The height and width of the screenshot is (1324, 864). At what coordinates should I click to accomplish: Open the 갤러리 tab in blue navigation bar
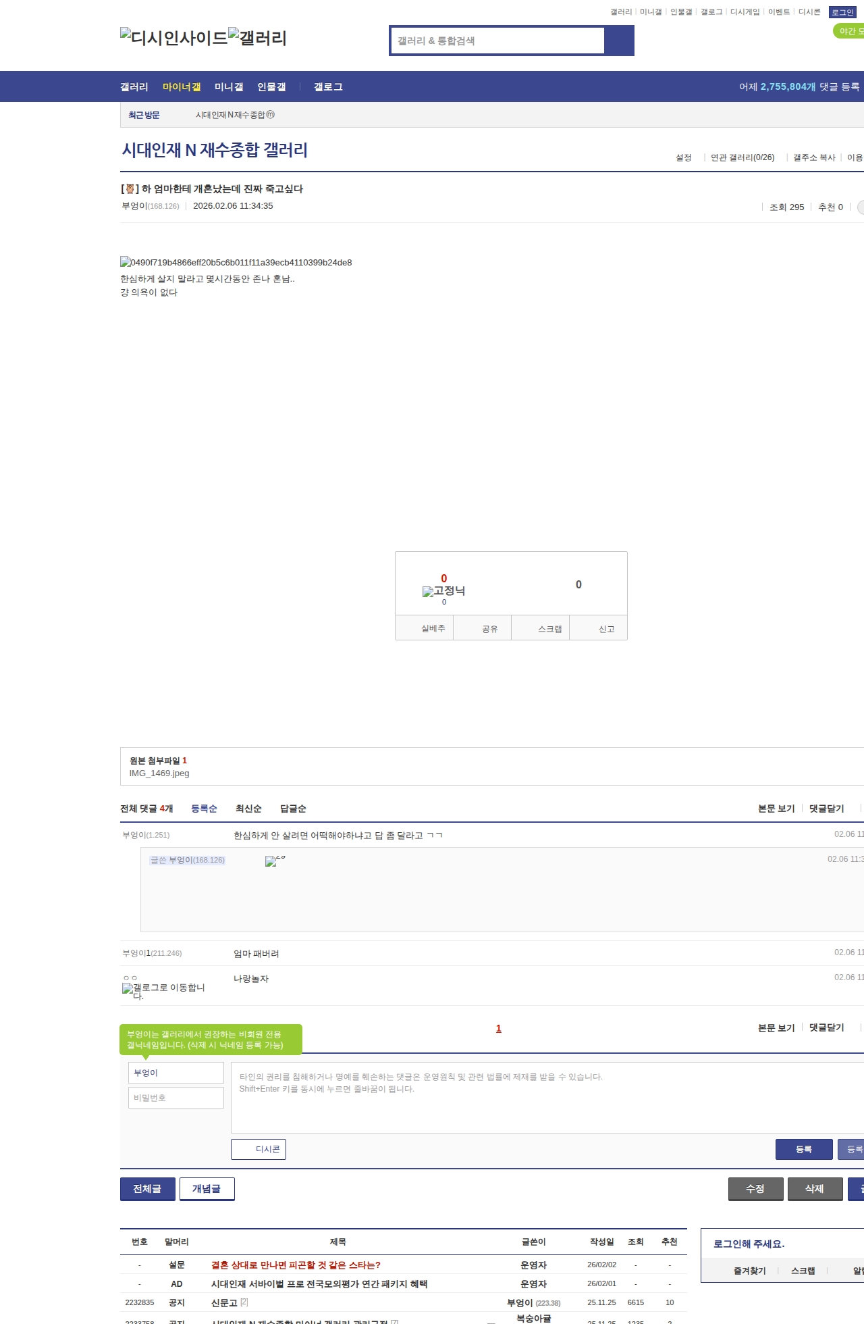134,87
